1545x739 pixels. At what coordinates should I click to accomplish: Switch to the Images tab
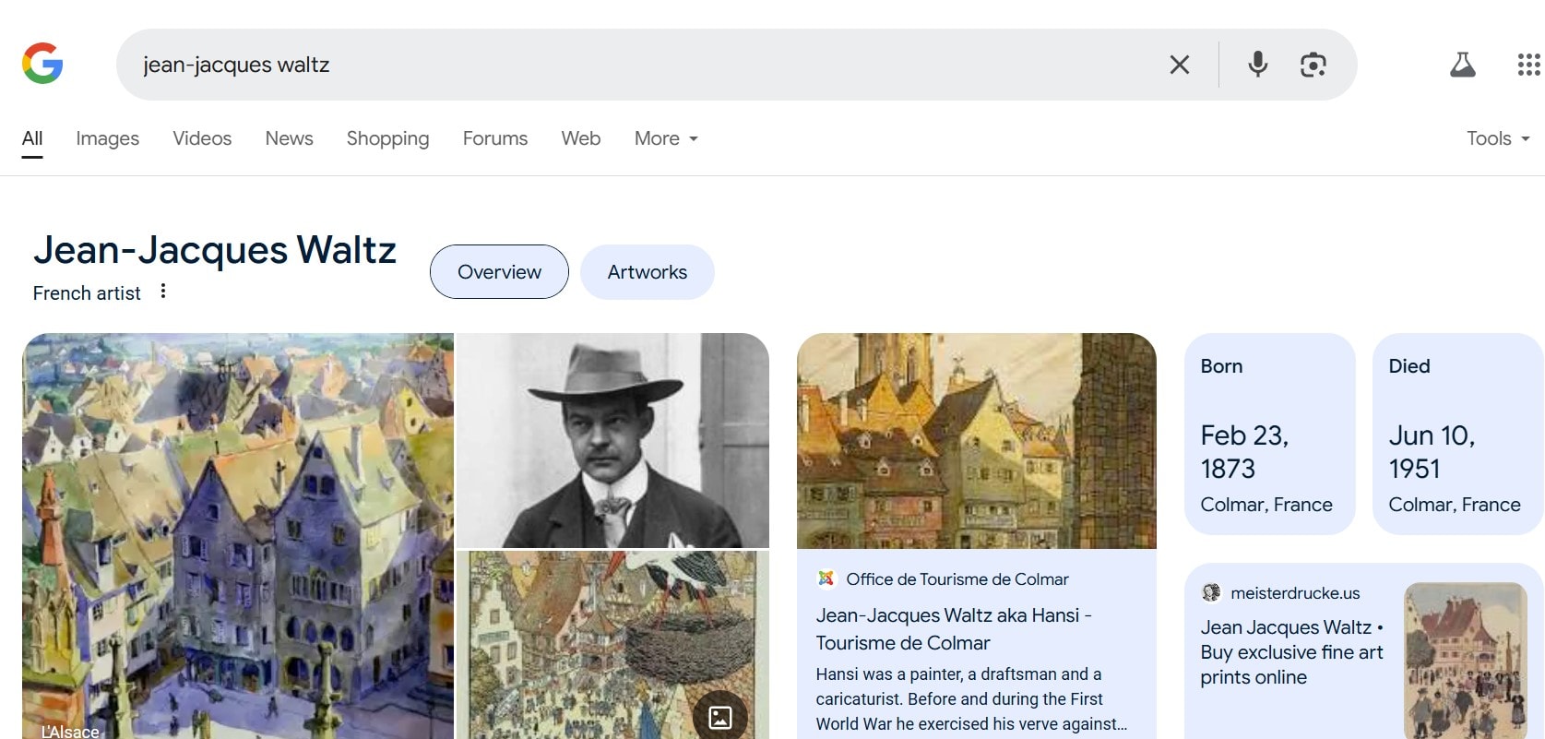click(x=108, y=138)
